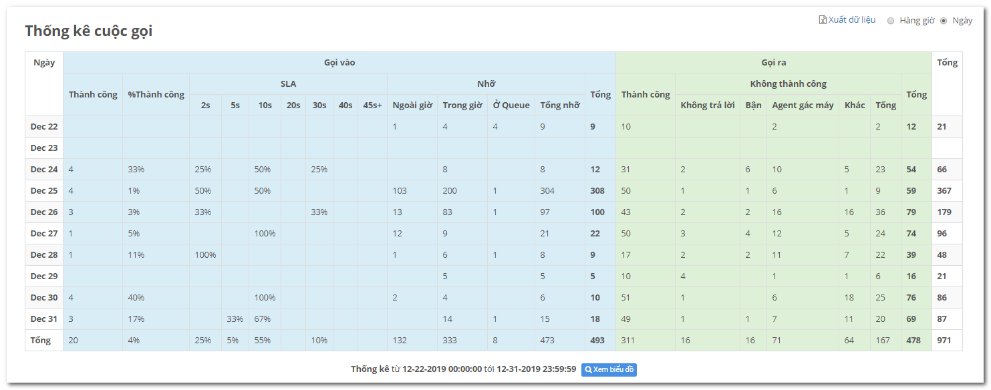Click the 5s SLA column header

tap(235, 106)
